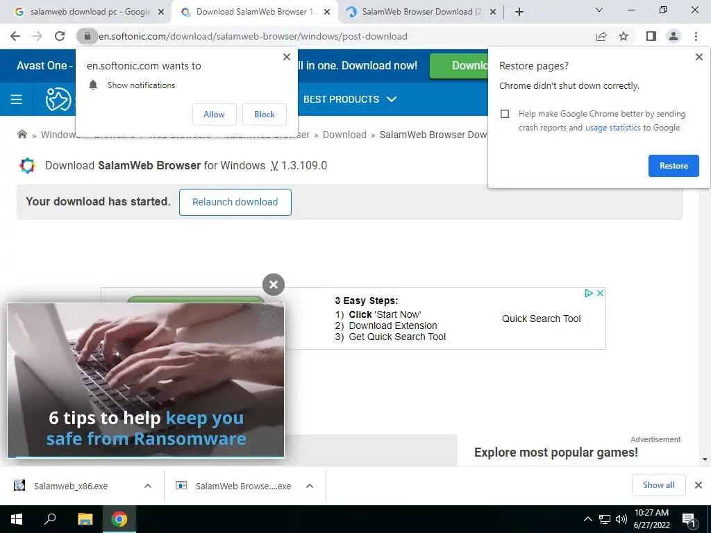This screenshot has height=533, width=711.
Task: Dismiss the notification permission popup
Action: 287,57
